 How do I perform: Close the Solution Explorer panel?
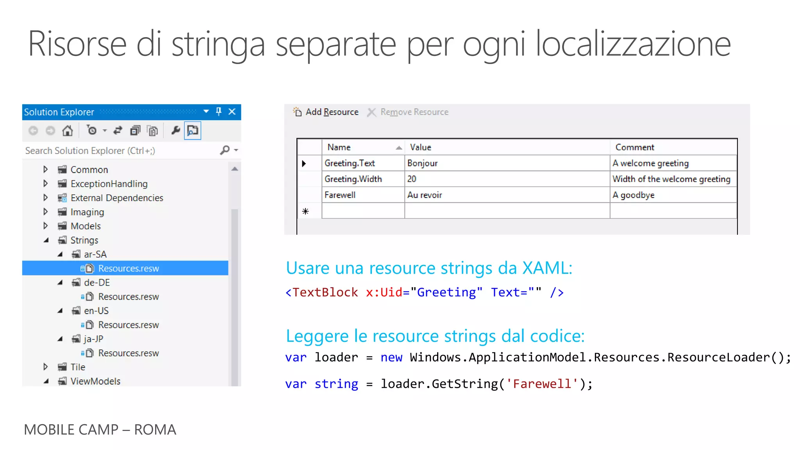pyautogui.click(x=232, y=112)
